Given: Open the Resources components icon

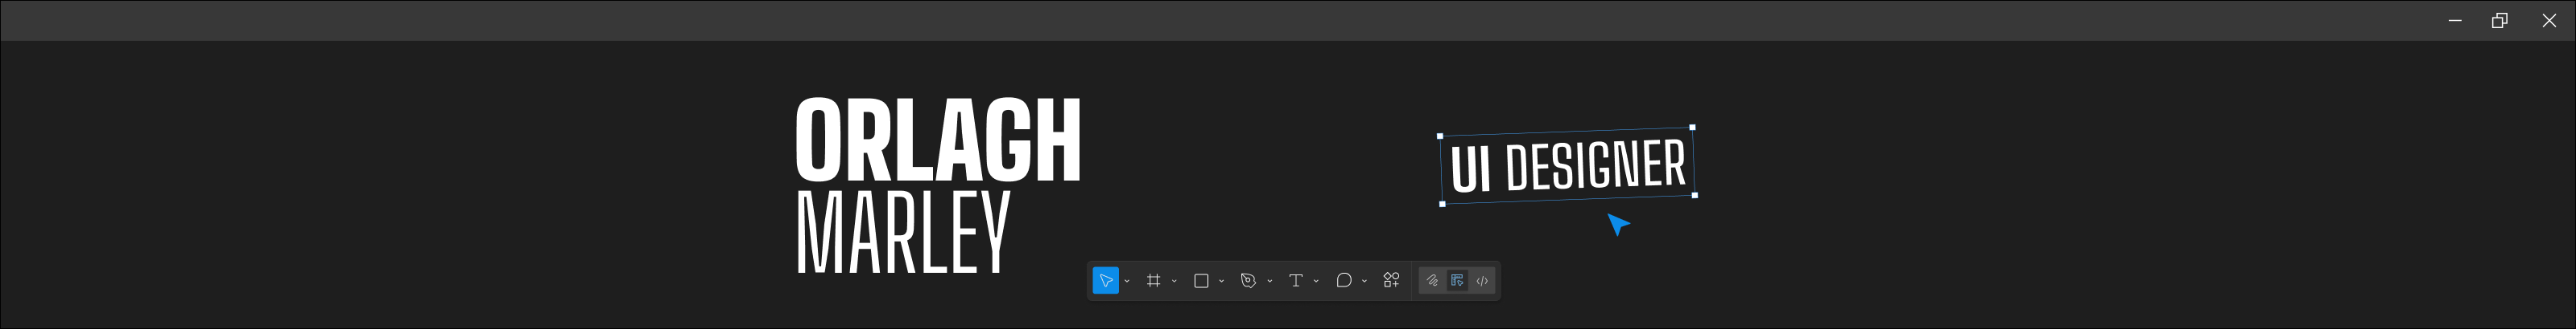Looking at the screenshot, I should [x=1391, y=281].
